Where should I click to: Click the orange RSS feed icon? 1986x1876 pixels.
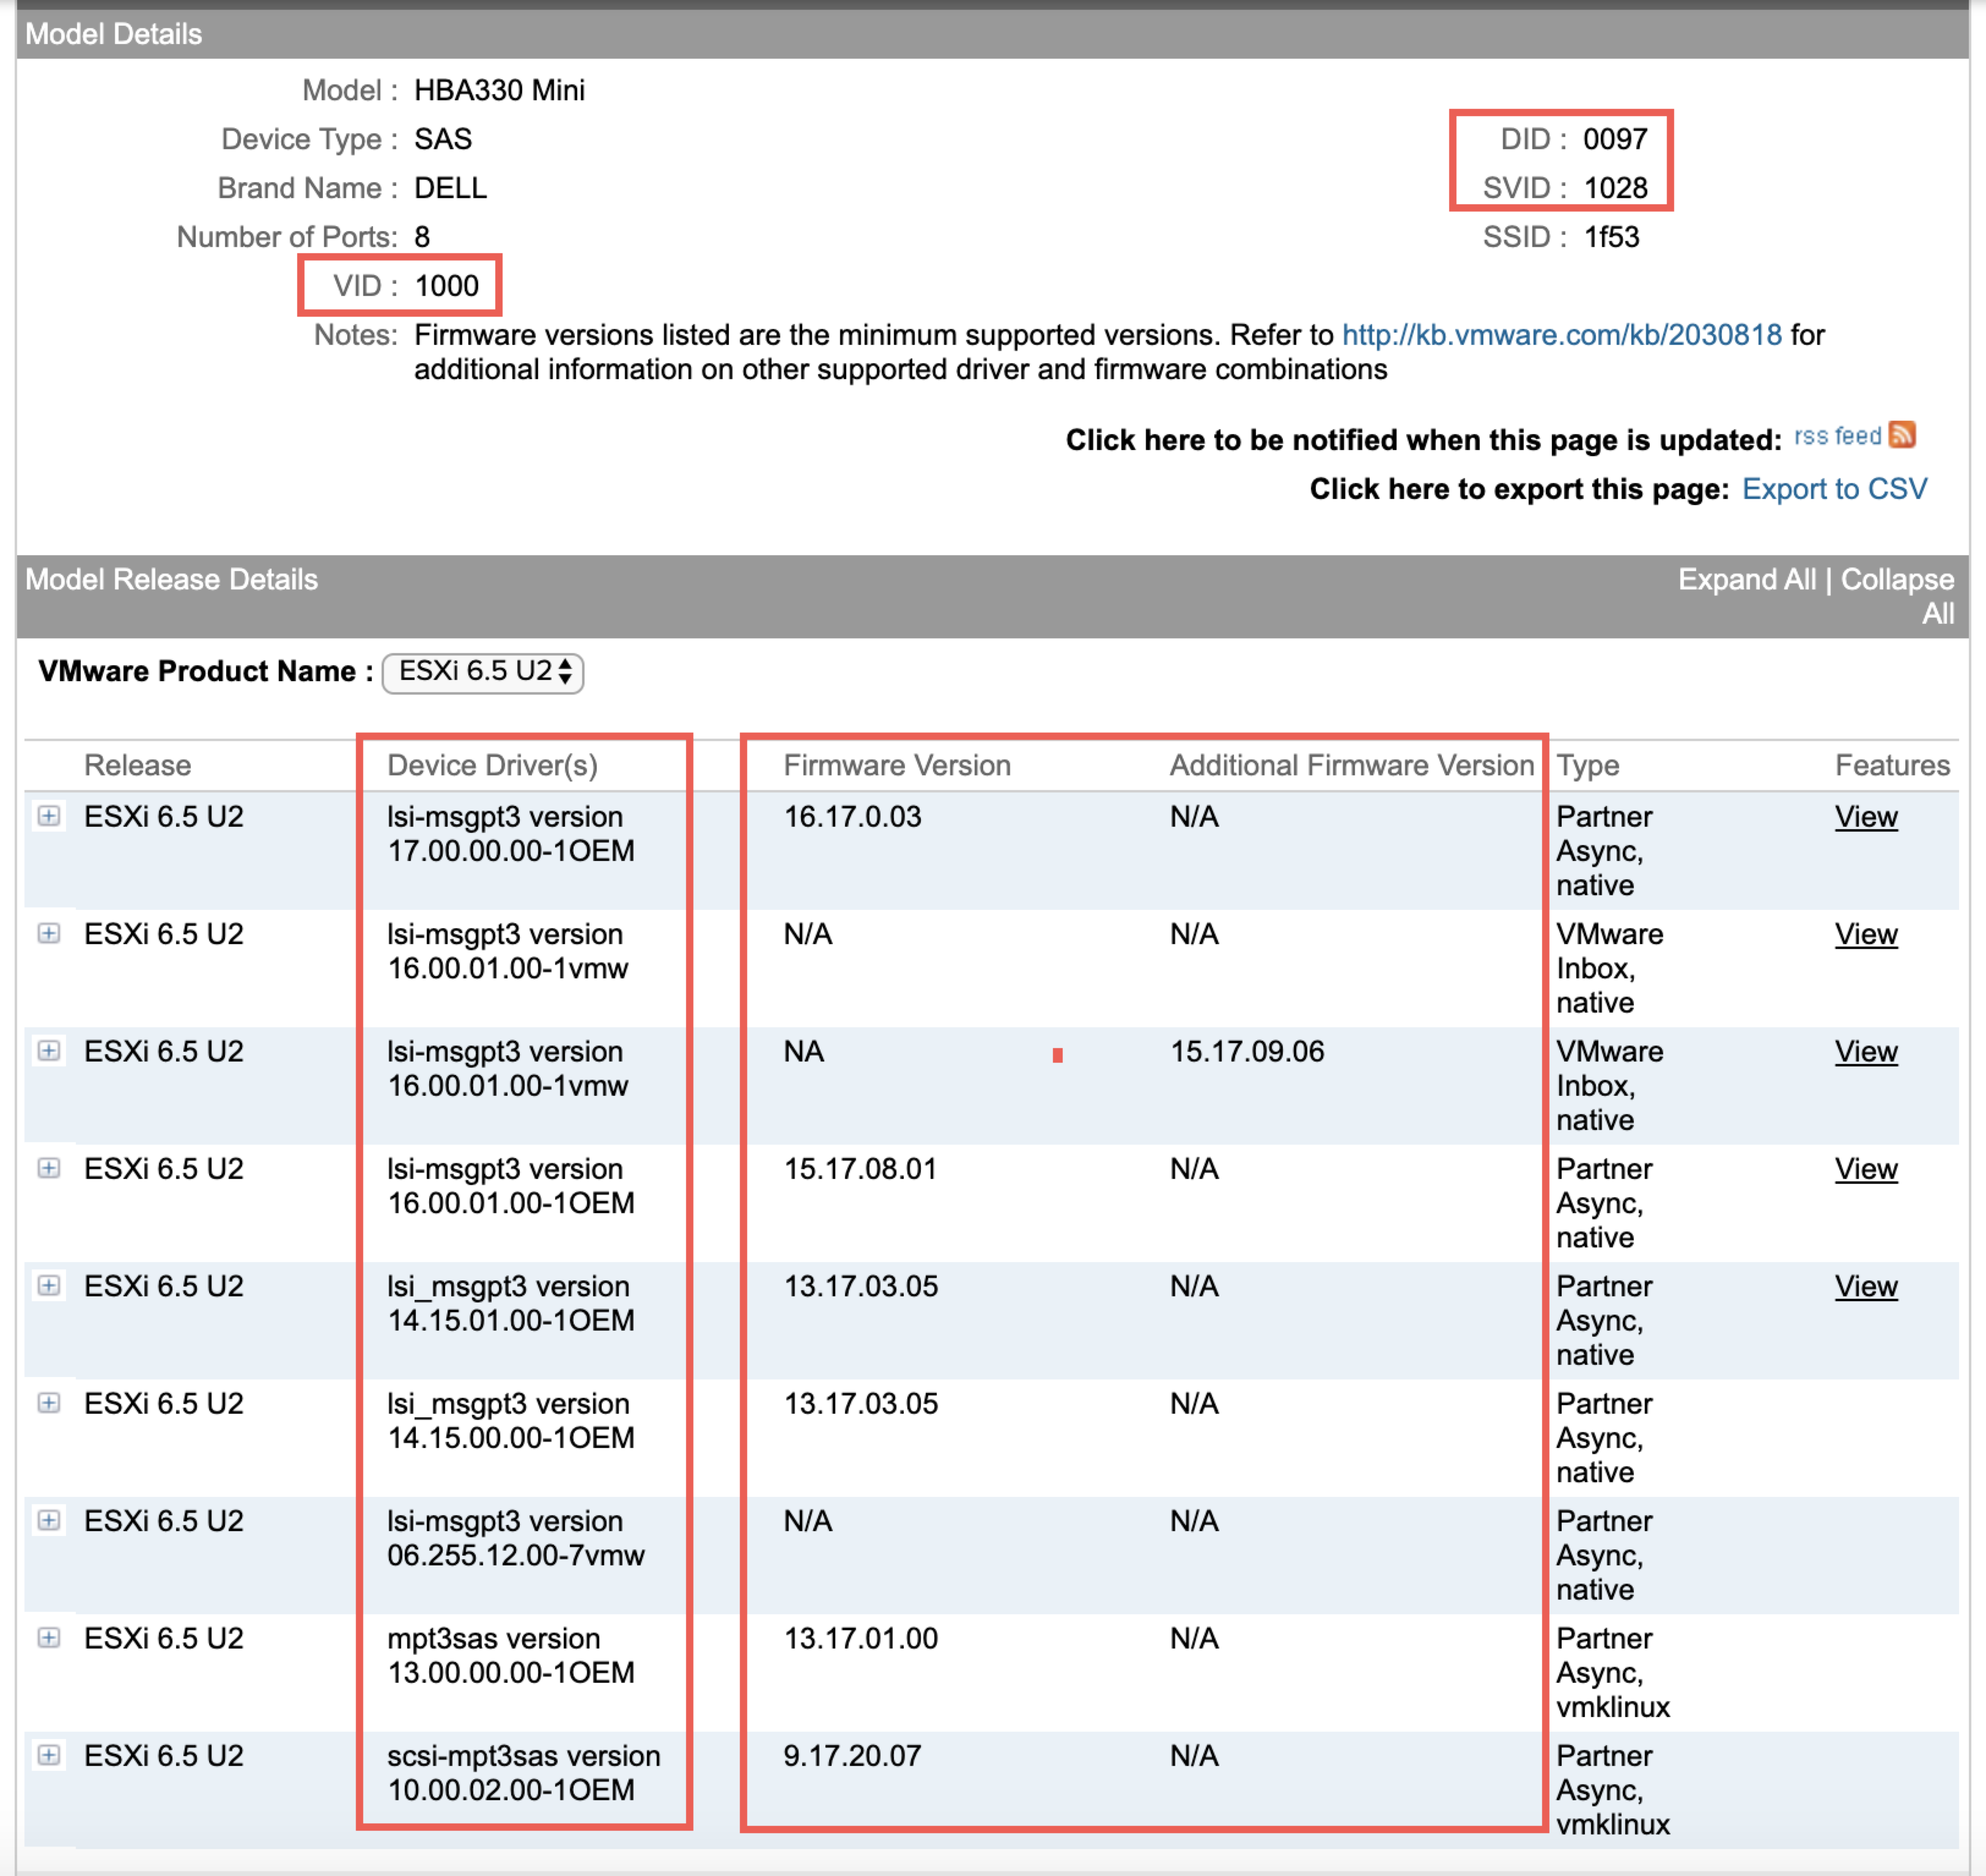pyautogui.click(x=1902, y=435)
